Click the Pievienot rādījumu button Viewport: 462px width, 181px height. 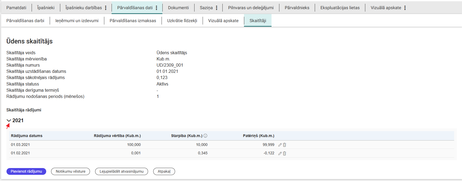[26, 172]
